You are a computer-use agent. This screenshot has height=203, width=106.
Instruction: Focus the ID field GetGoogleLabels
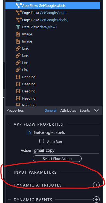[66, 132]
